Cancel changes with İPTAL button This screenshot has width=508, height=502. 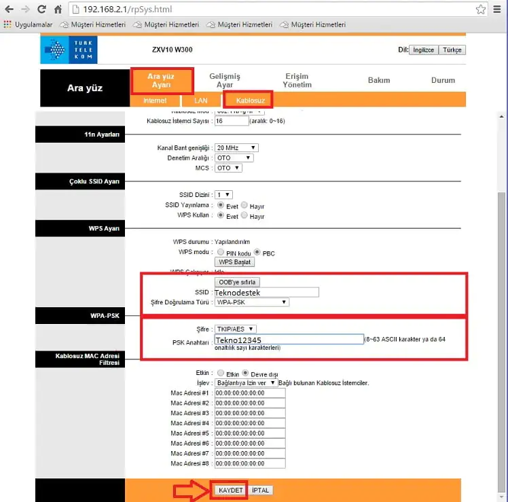[x=261, y=490]
